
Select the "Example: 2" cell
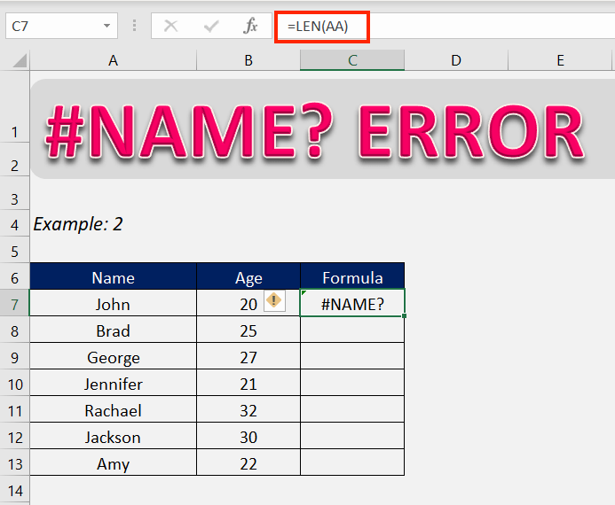[x=113, y=223]
